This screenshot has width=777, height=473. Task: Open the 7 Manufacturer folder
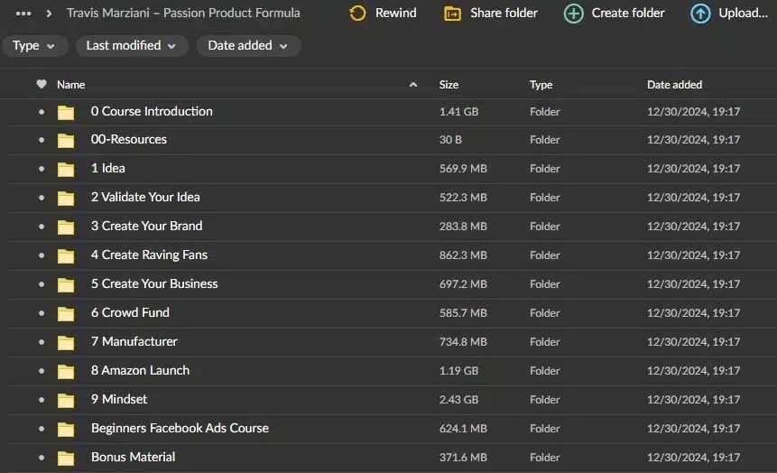pyautogui.click(x=134, y=341)
